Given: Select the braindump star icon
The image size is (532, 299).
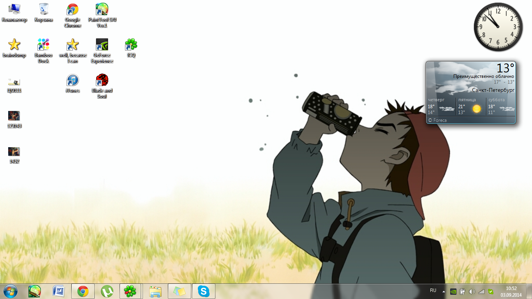Looking at the screenshot, I should pyautogui.click(x=14, y=48).
